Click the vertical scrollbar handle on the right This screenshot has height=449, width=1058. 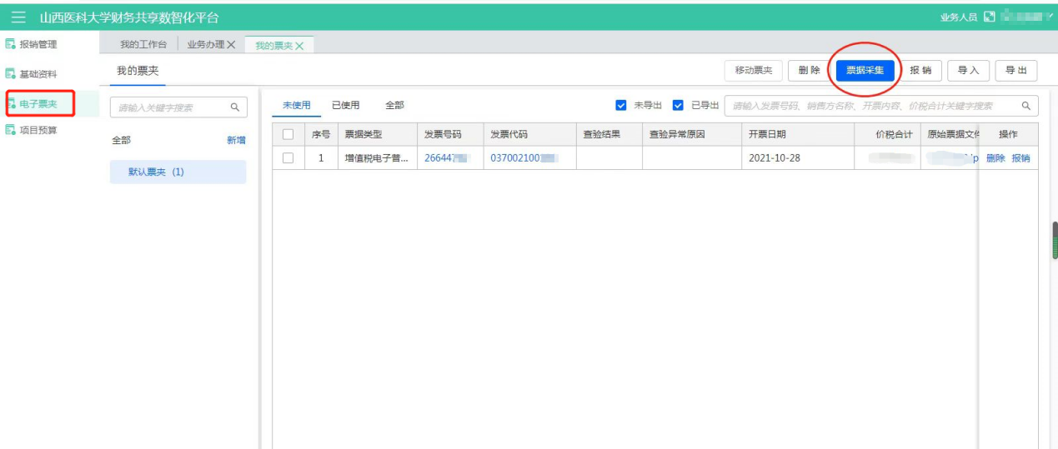click(x=1054, y=241)
